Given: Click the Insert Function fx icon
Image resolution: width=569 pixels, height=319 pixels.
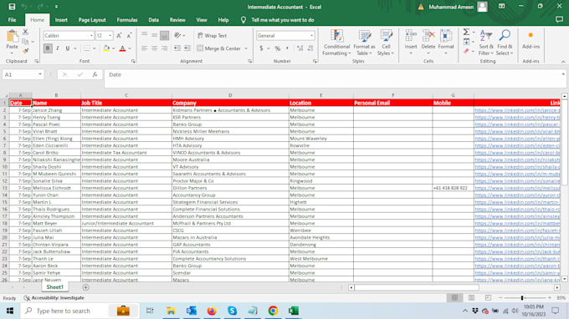Looking at the screenshot, I should coord(95,74).
